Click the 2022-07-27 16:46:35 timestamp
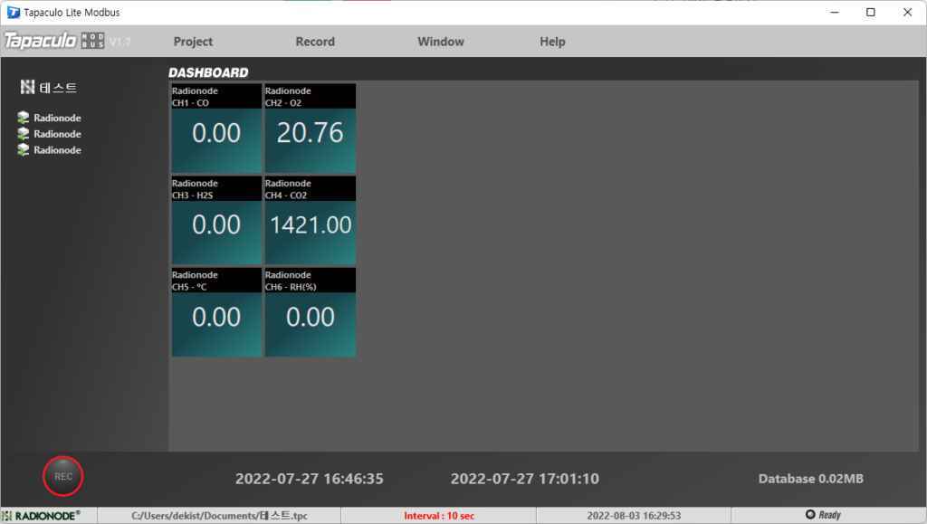Viewport: 927px width, 524px height. (310, 479)
